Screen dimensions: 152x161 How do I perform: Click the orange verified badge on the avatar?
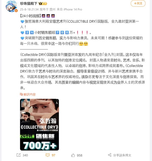pyautogui.click(x=16, y=11)
